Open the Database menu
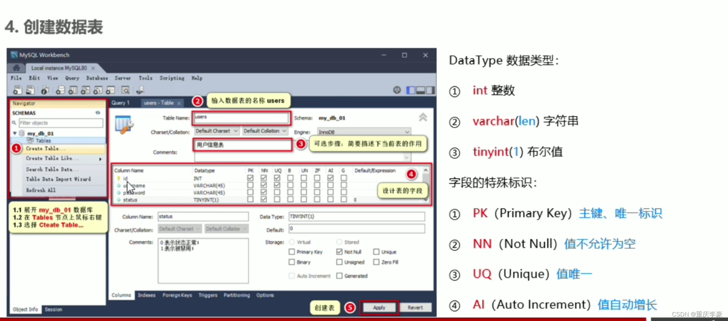Screen dimensions: 728x321 point(97,78)
